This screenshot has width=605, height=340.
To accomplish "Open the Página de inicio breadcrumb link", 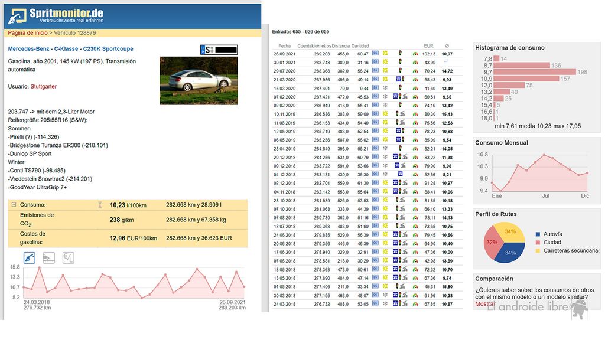I will click(28, 33).
